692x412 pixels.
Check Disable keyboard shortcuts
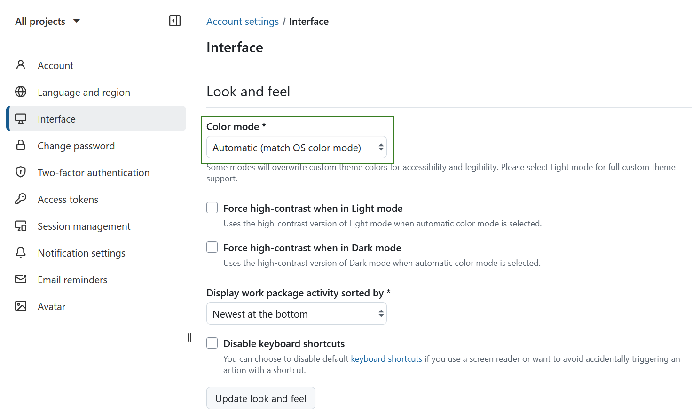pyautogui.click(x=212, y=343)
